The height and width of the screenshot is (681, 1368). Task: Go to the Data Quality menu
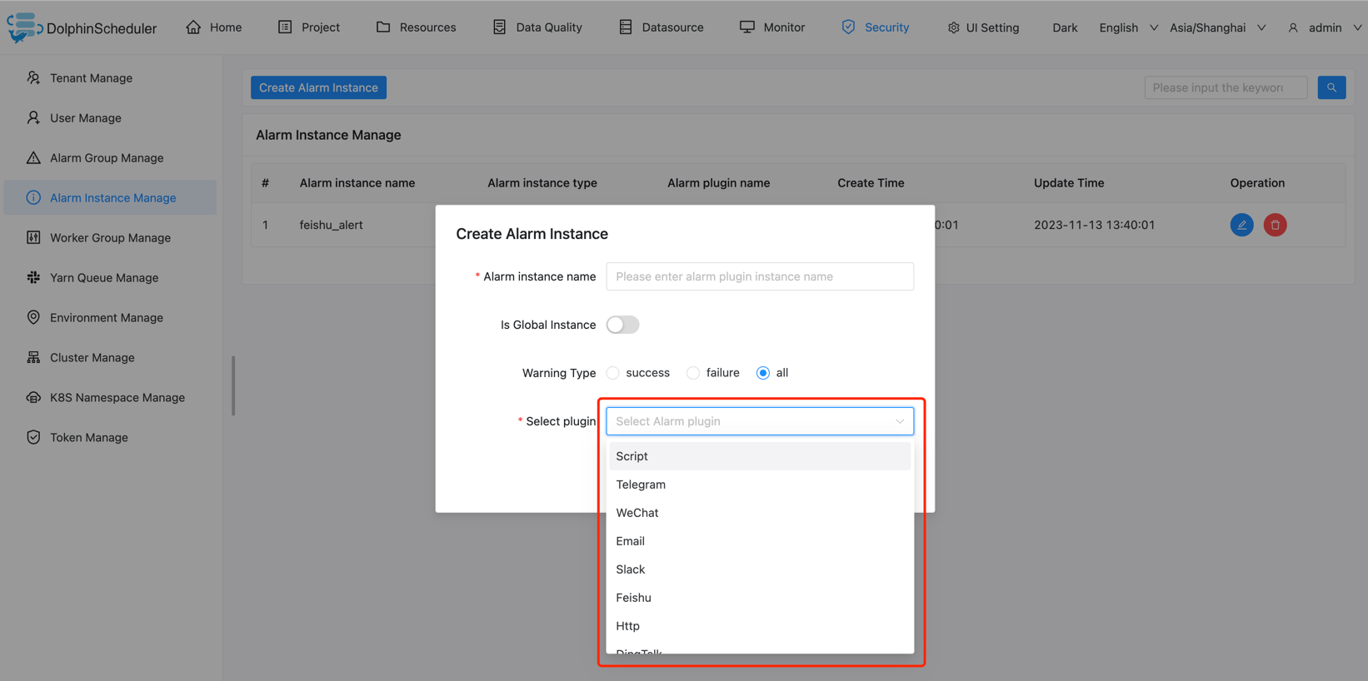[x=537, y=27]
